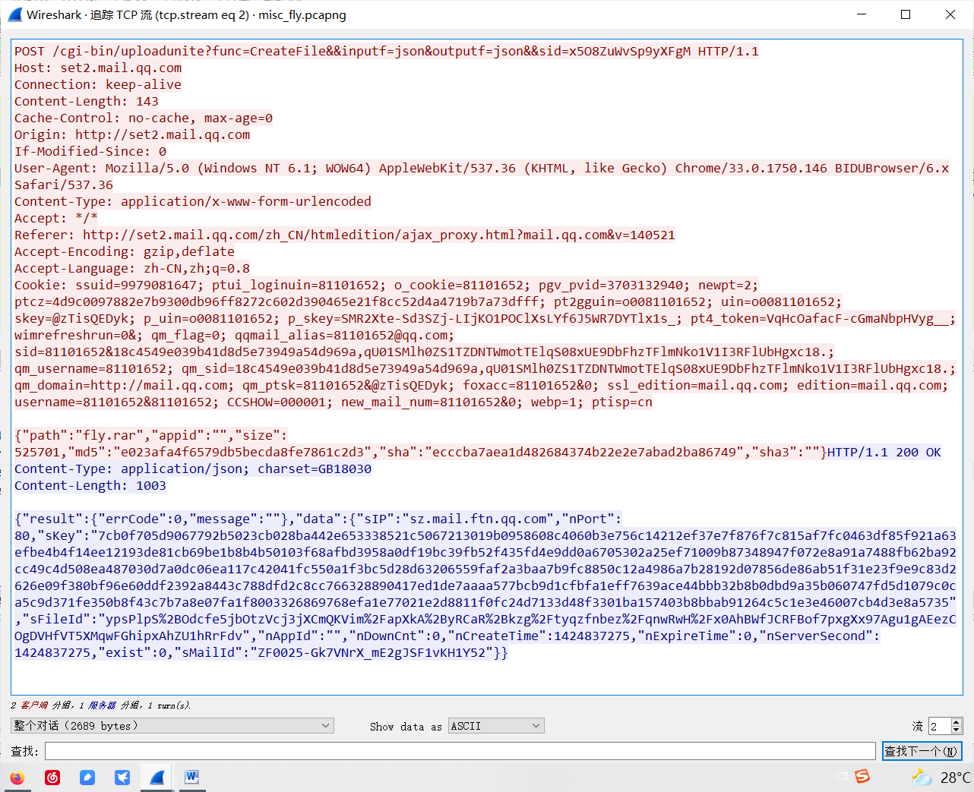Open Firefox from the taskbar
This screenshot has width=974, height=792.
[x=17, y=778]
